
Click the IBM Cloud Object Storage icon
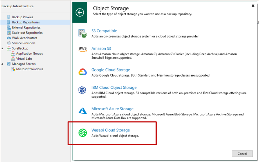[82, 90]
